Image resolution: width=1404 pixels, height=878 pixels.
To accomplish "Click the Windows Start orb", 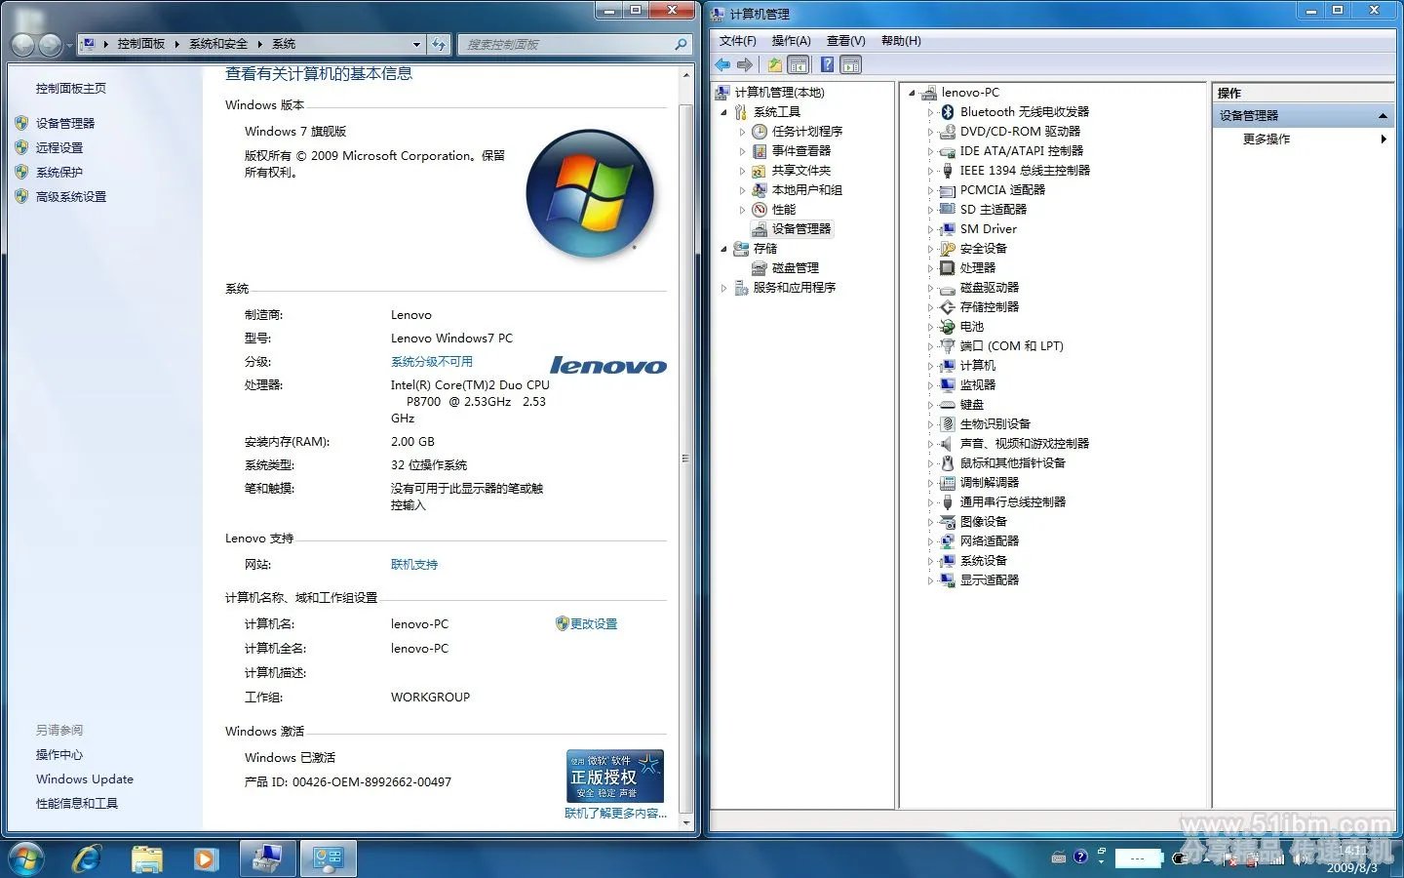I will (x=25, y=858).
